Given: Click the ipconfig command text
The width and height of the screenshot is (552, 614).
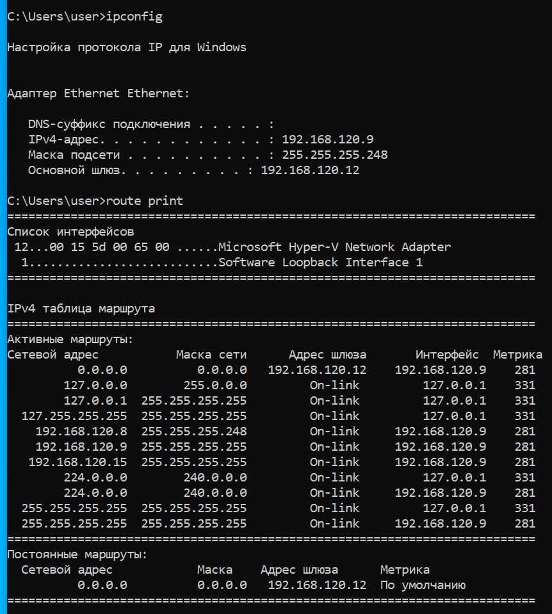Looking at the screenshot, I should (134, 17).
